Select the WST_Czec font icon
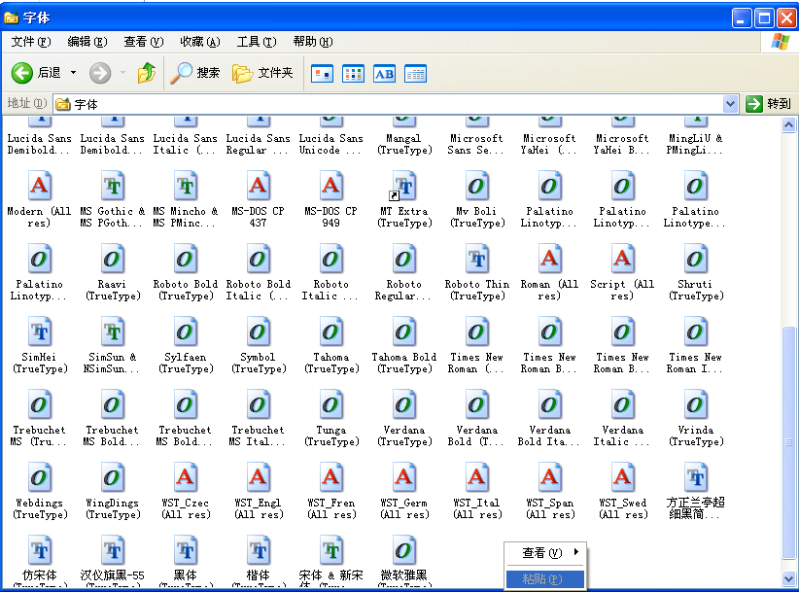The image size is (799, 592). [185, 478]
